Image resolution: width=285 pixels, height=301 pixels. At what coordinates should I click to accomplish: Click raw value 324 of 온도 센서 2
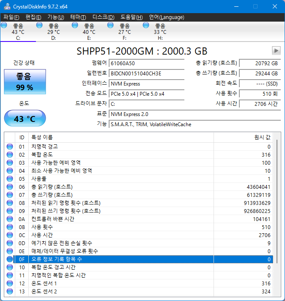coord(266,292)
